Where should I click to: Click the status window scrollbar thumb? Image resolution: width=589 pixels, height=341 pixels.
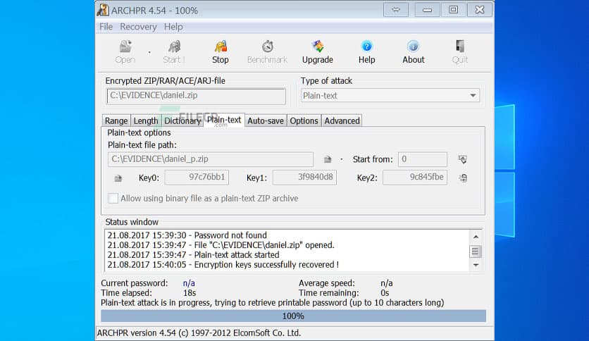[x=476, y=252]
